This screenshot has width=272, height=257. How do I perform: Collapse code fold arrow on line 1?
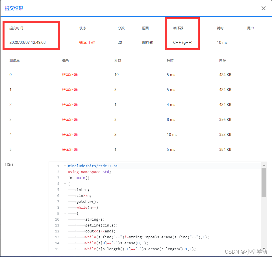[65, 166]
